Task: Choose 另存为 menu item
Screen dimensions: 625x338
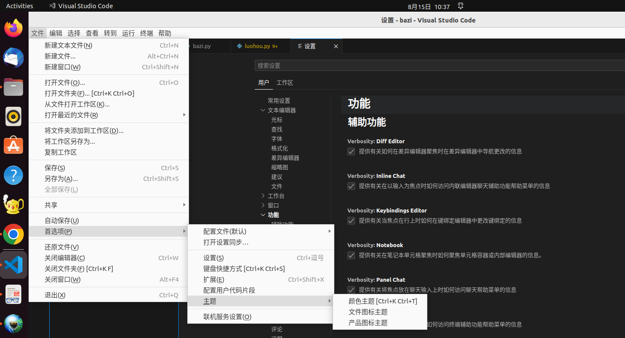Action: pyautogui.click(x=109, y=179)
